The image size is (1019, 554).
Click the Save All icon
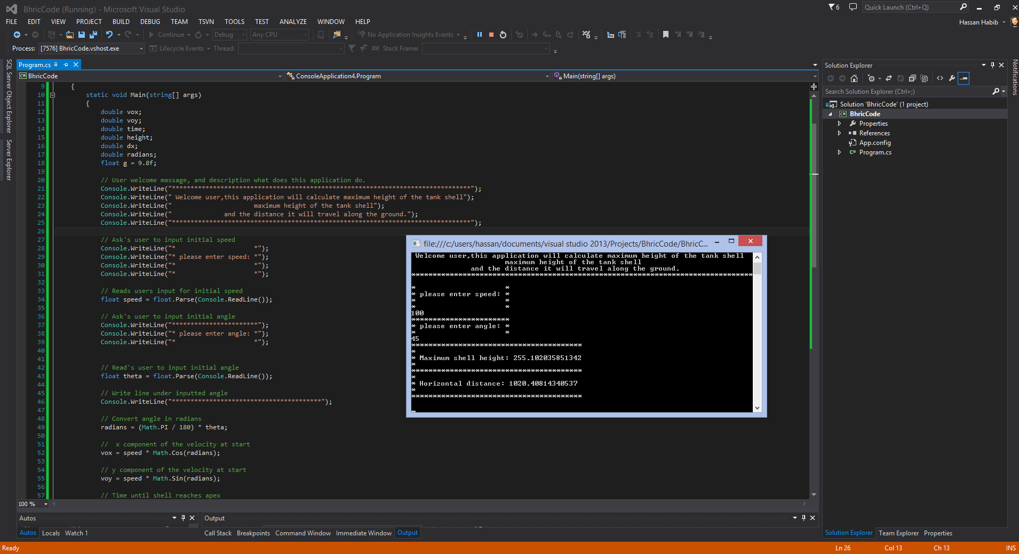(x=93, y=35)
